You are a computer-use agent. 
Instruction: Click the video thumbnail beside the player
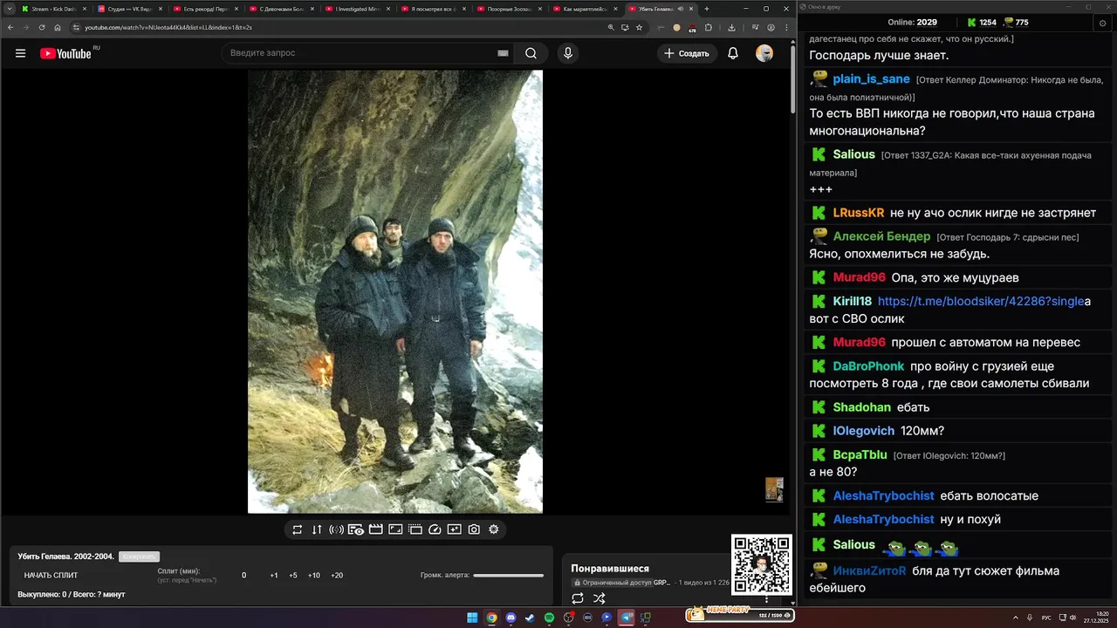tap(774, 489)
